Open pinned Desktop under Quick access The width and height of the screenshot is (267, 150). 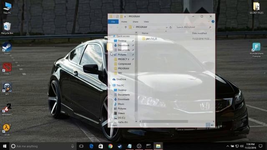[x=122, y=41]
